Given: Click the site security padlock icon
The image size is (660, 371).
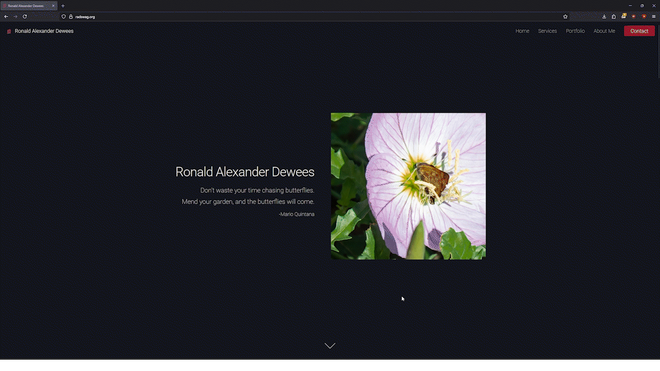Looking at the screenshot, I should tap(71, 16).
